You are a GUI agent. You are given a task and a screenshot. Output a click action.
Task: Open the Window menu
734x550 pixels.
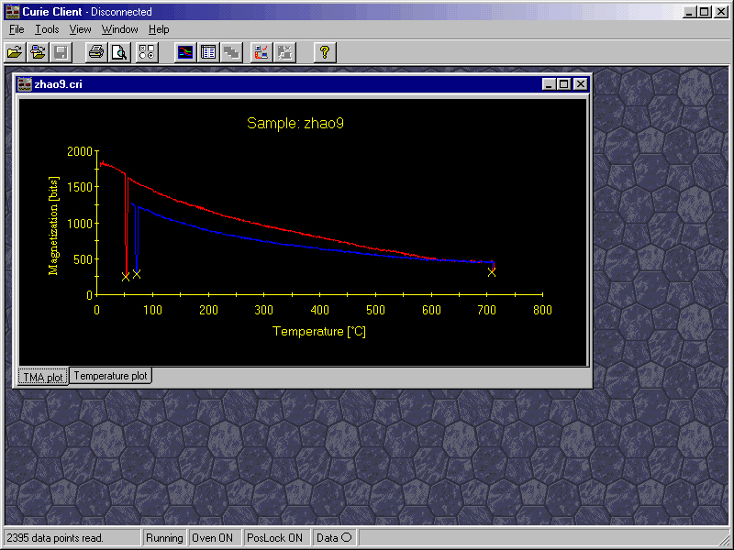(119, 29)
